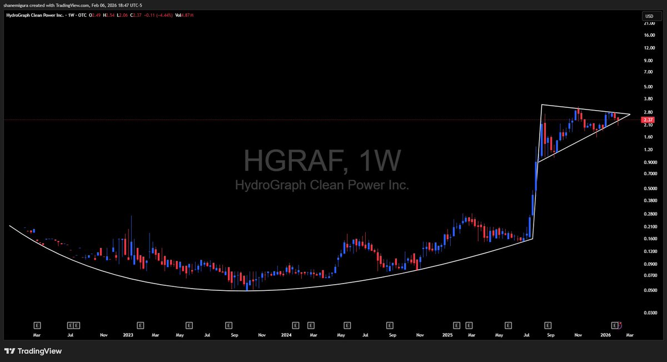Click the earnings E marker right of 2024 label
This screenshot has height=362, width=667.
point(295,324)
